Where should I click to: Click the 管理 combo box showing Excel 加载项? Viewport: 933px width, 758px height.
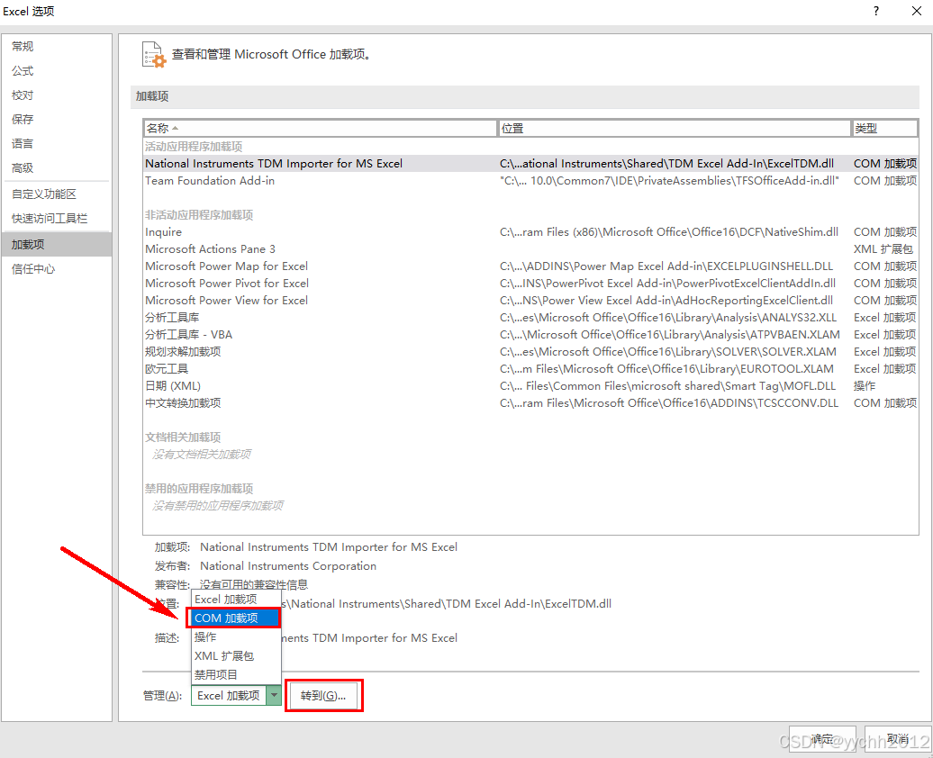[236, 695]
